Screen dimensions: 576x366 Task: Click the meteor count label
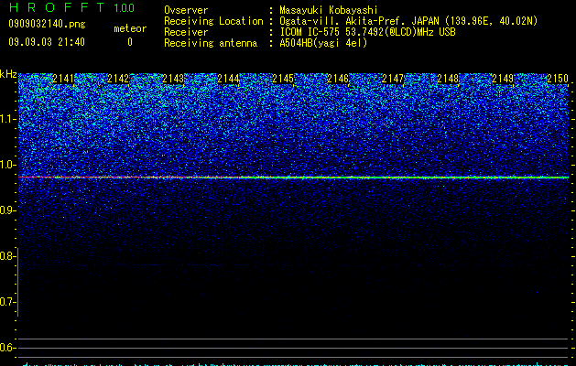pos(130,28)
